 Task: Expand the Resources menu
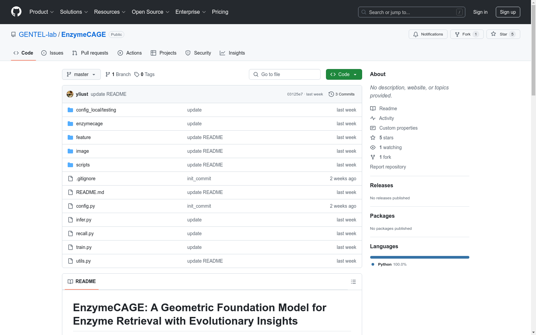110,12
